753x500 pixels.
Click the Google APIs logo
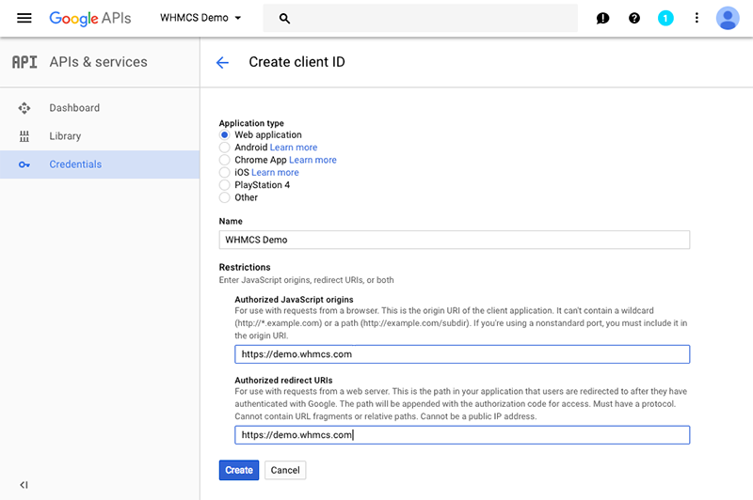[x=90, y=18]
